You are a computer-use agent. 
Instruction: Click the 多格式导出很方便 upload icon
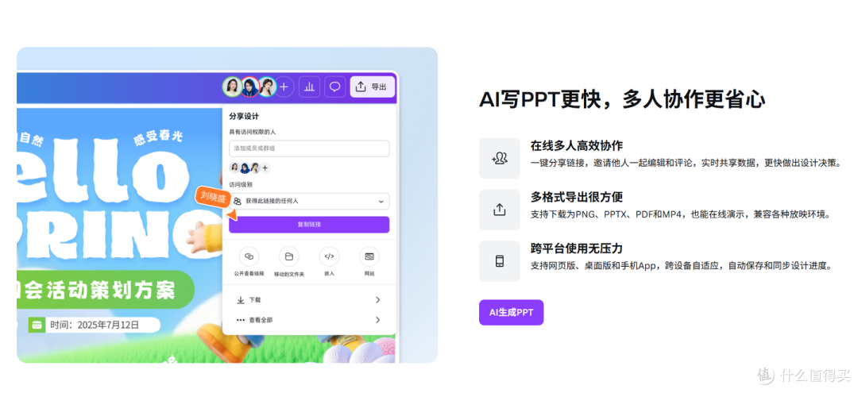500,210
